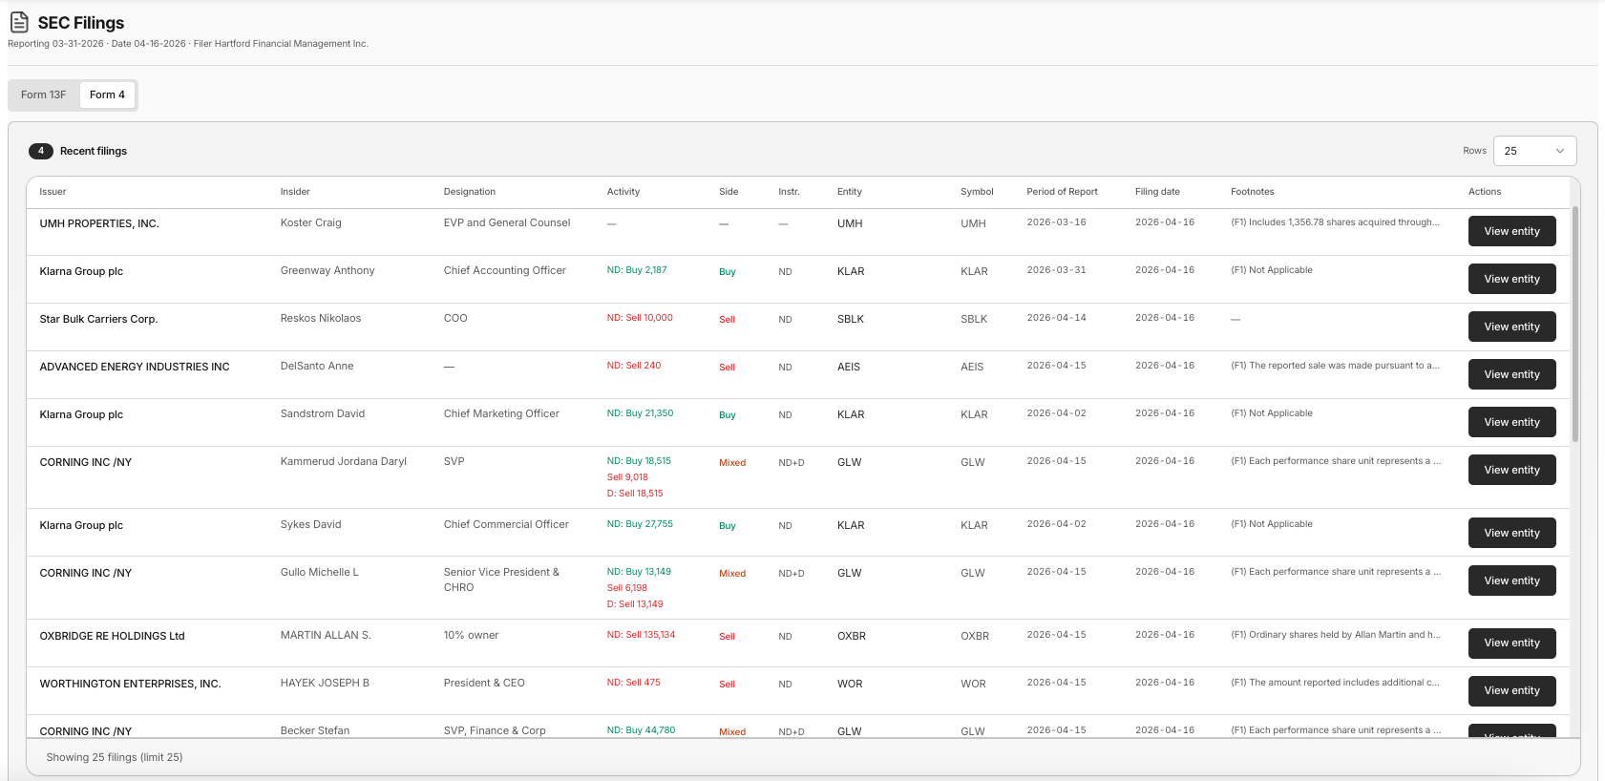Click the Actions column header
The image size is (1605, 781).
click(1485, 192)
